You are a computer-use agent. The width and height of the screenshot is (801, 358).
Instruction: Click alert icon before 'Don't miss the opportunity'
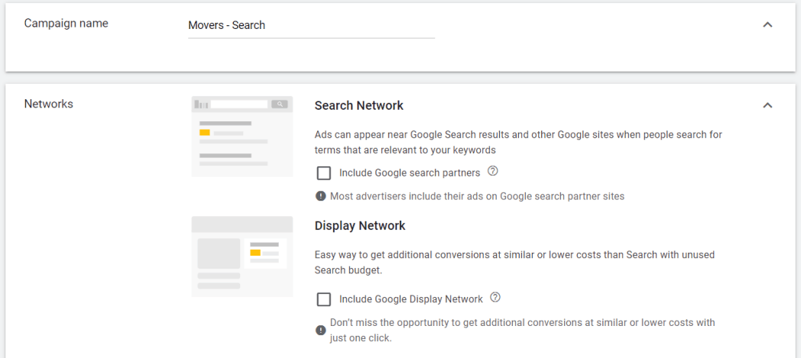(321, 331)
